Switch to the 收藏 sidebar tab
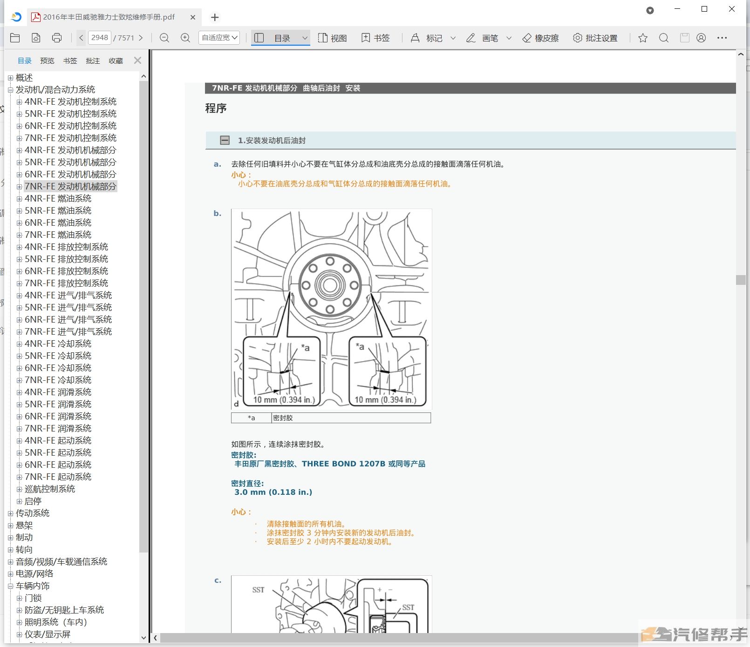Viewport: 750px width, 647px height. [116, 61]
